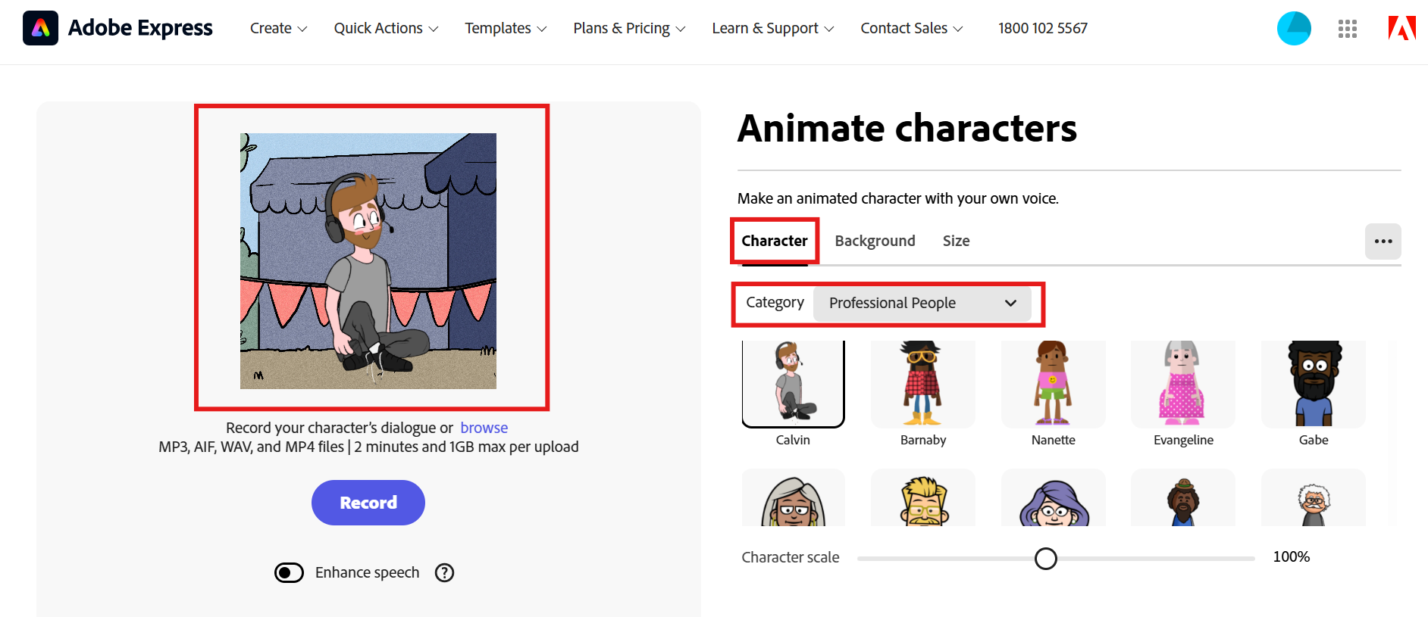
Task: Select the purple-haired woman character
Action: [1053, 497]
